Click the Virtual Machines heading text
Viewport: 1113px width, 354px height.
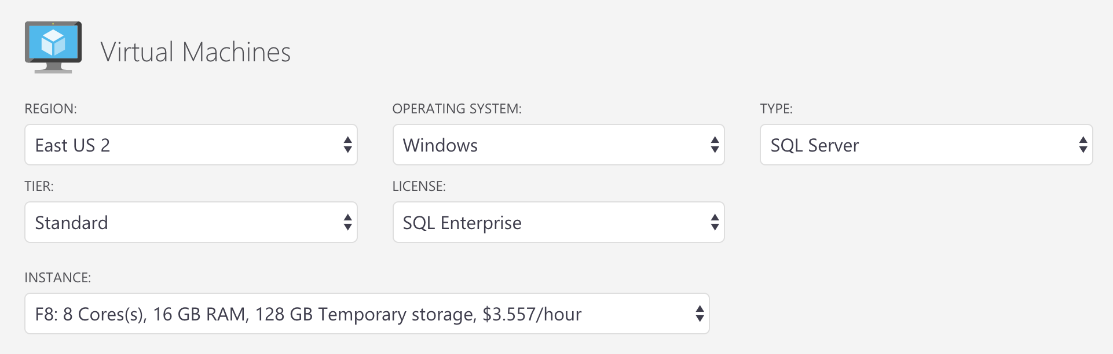tap(196, 52)
